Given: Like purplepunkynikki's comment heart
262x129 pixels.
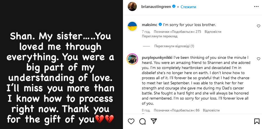Looking at the screenshot, I should coord(258,59).
